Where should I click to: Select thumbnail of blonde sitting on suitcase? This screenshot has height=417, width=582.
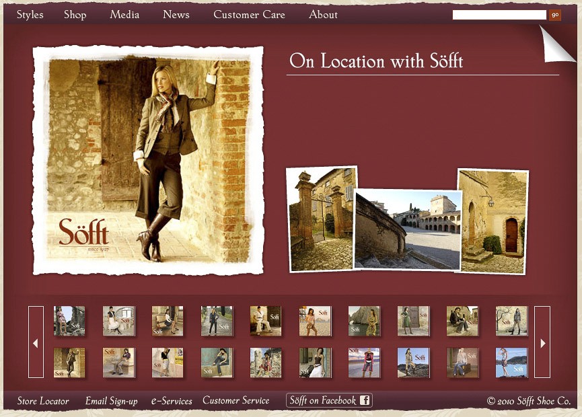(462, 363)
